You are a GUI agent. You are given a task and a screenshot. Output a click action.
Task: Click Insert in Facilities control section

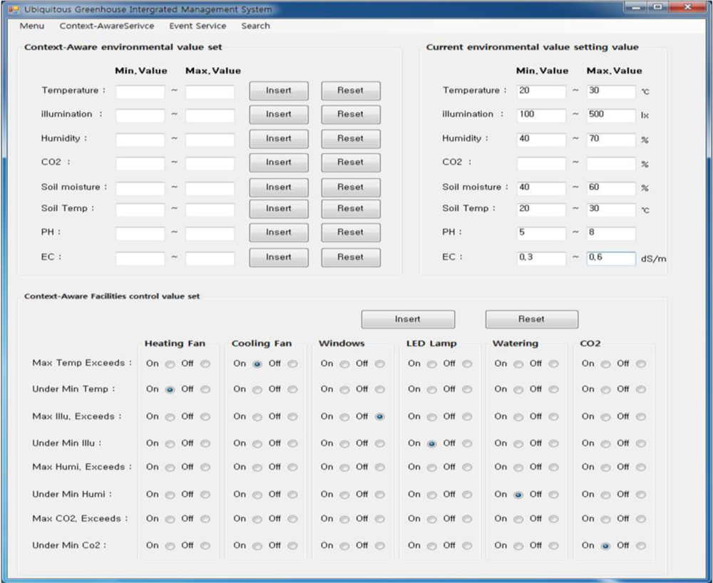point(408,319)
